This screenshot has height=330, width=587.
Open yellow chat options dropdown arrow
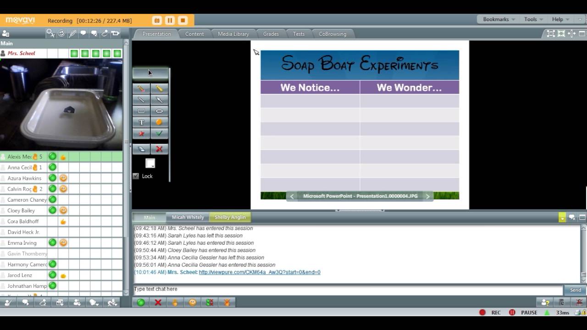coord(562,218)
